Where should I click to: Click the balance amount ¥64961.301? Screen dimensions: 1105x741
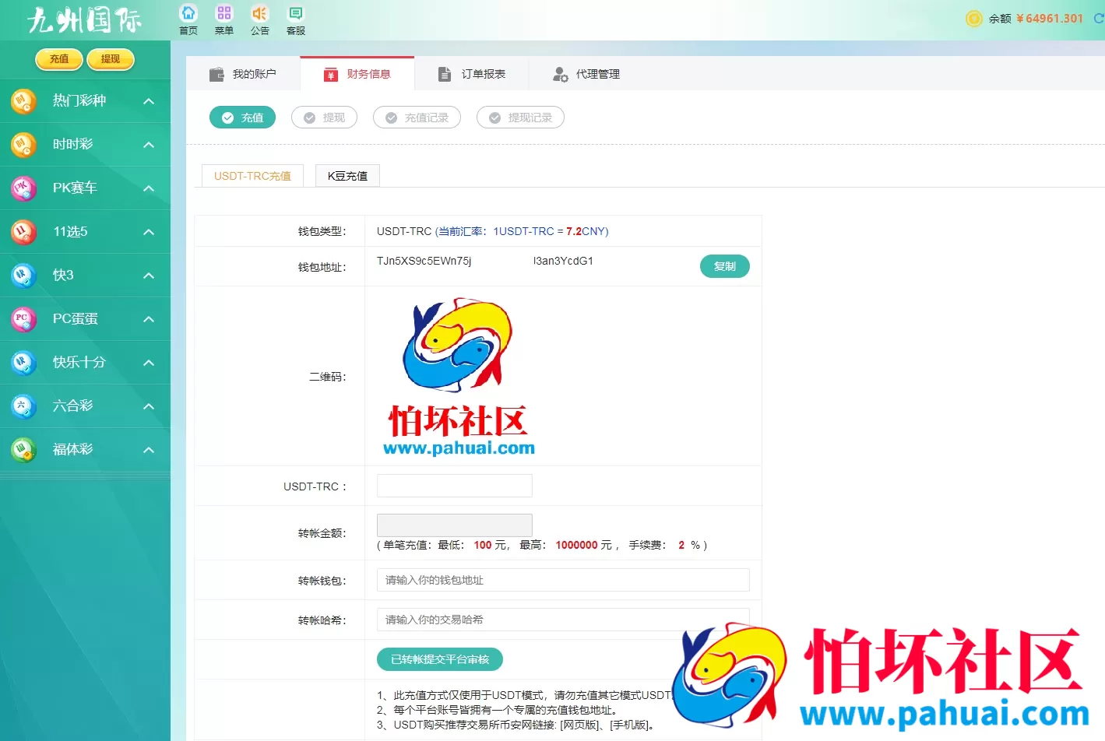1050,19
